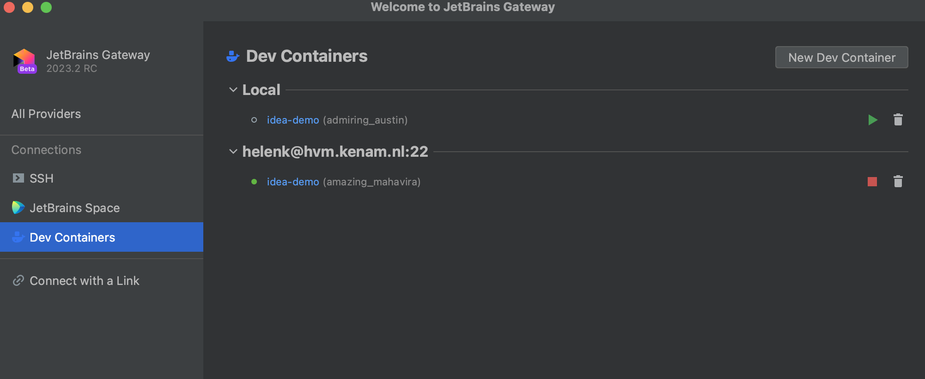Click the stopped status circle of admiring_austin
Viewport: 925px width, 379px height.
pos(254,120)
